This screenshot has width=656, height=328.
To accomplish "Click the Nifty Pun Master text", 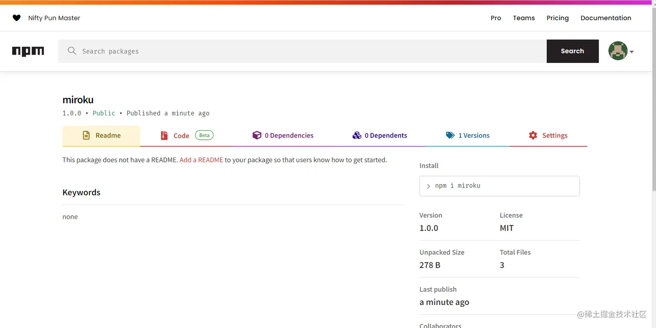I will click(54, 18).
